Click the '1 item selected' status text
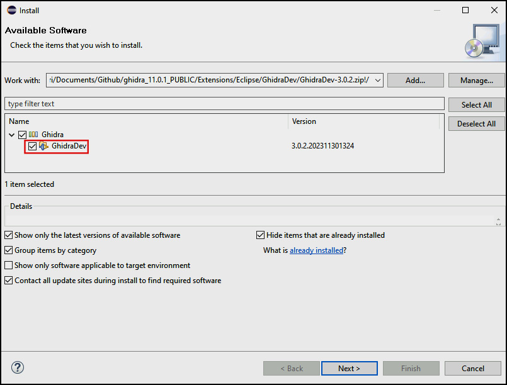 pos(30,184)
